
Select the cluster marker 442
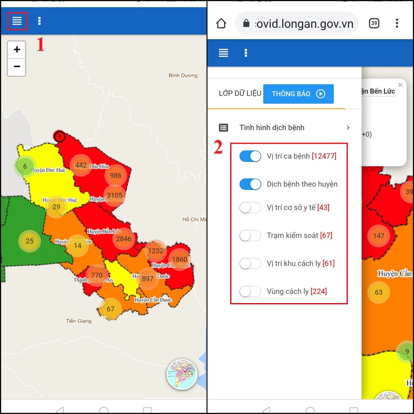[x=81, y=165]
